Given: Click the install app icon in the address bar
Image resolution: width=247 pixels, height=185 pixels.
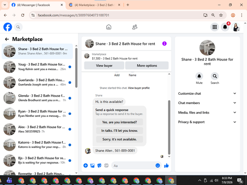Looking at the screenshot, I should (206, 15).
